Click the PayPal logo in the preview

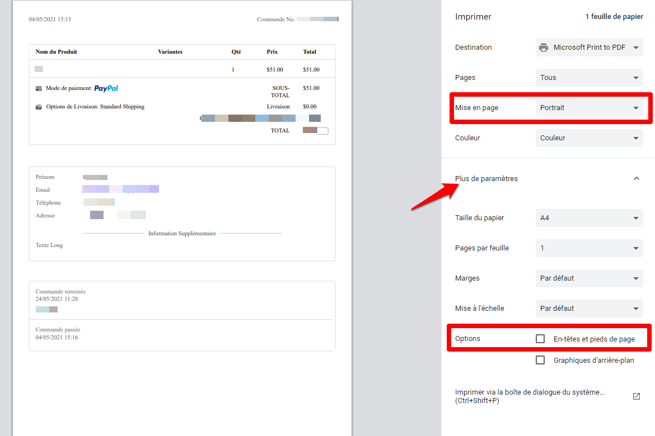click(x=106, y=88)
